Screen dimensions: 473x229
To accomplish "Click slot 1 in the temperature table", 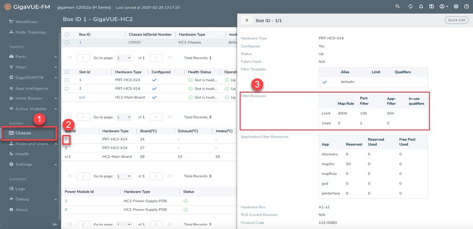I will pyautogui.click(x=66, y=139).
